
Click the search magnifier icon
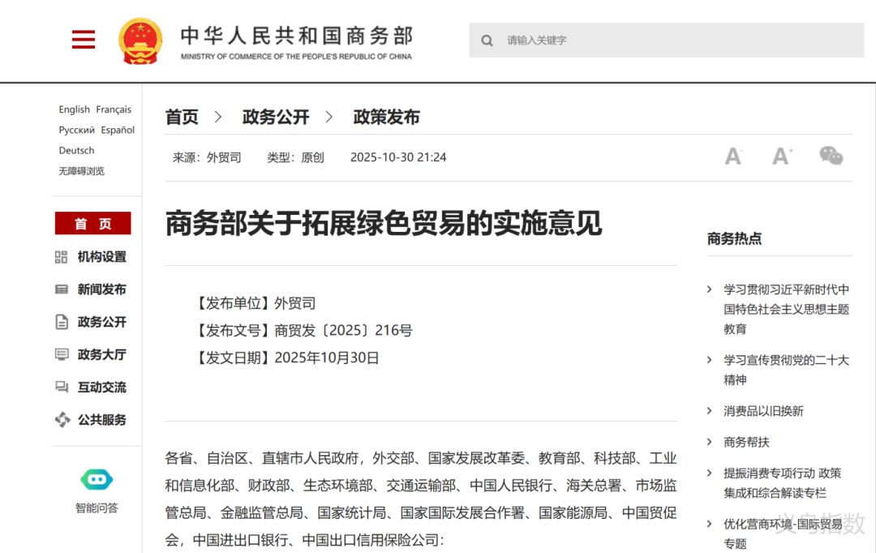487,41
